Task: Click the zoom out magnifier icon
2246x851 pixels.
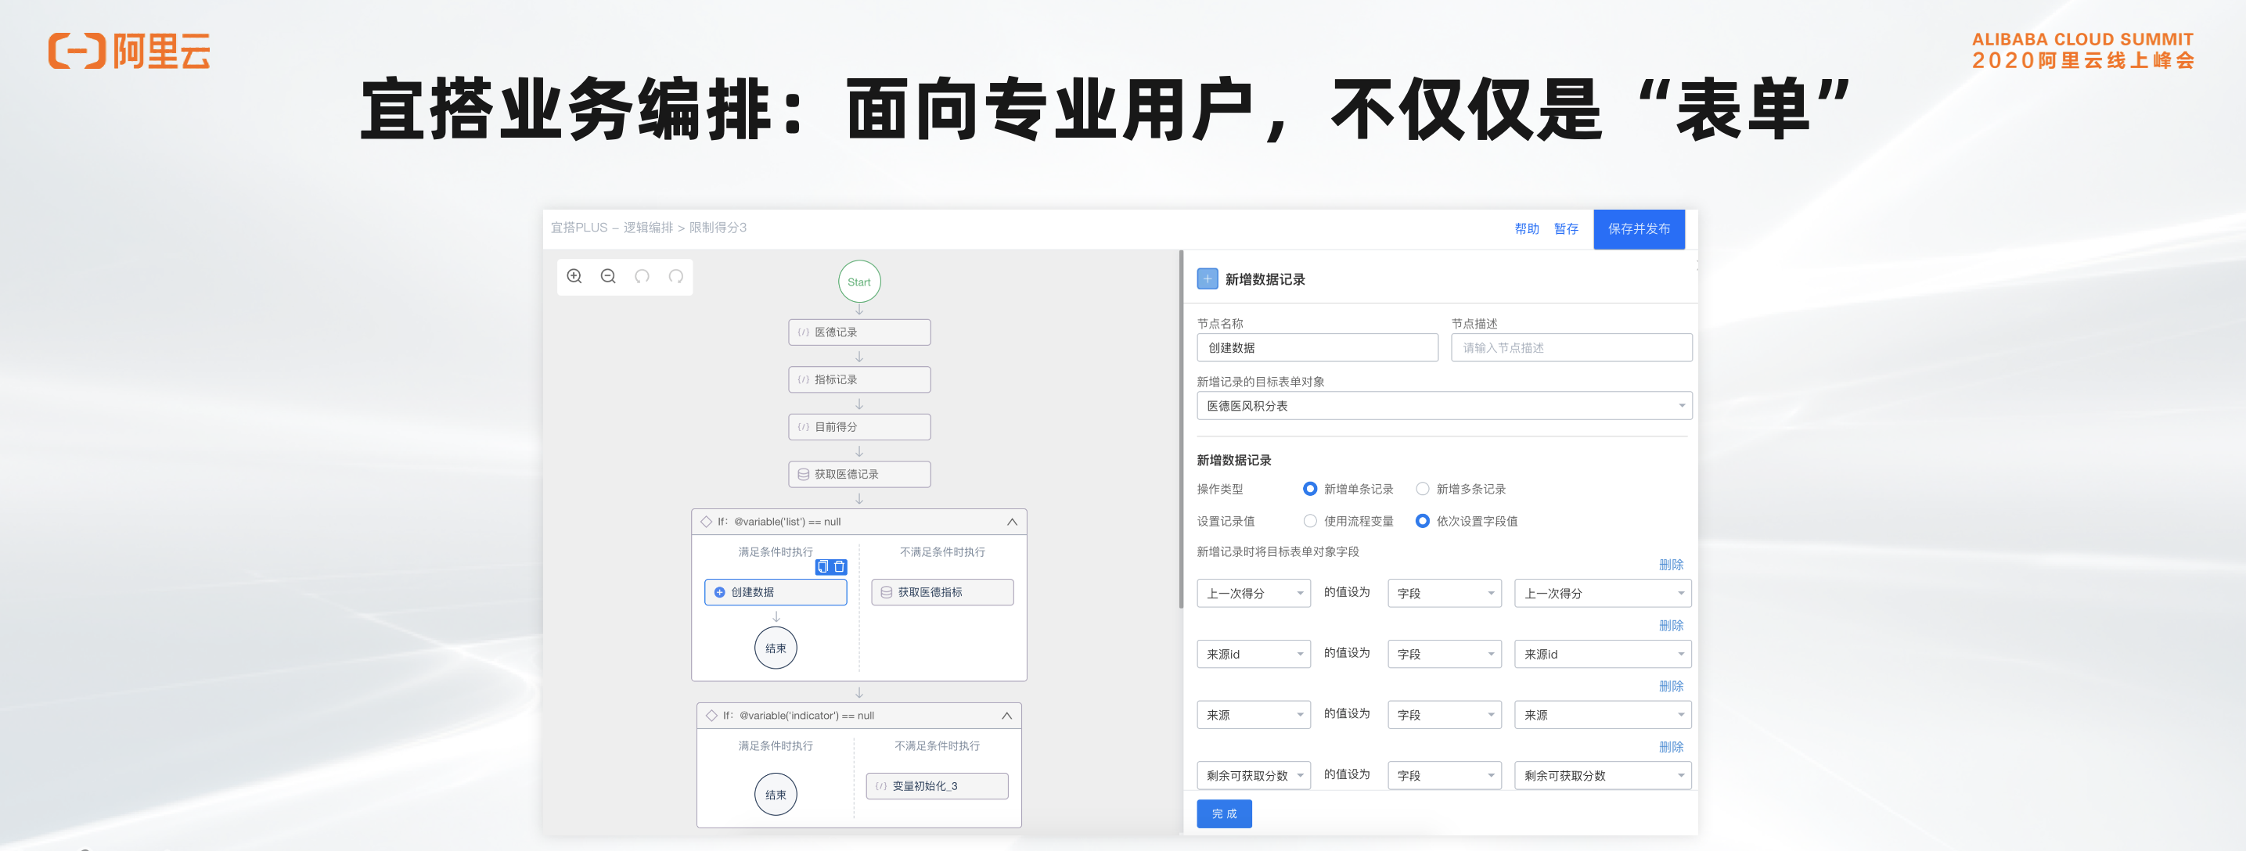Action: point(608,276)
